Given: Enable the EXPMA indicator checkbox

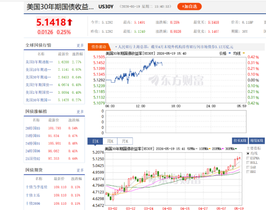Looking at the screenshot, I should [248, 158].
